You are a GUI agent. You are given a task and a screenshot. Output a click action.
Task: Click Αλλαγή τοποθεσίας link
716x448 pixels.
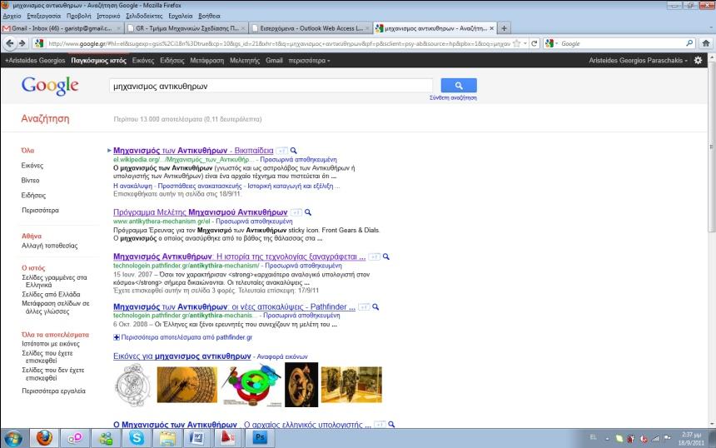[50, 246]
